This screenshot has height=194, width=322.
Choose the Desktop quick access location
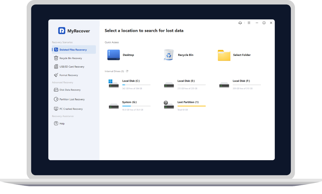click(x=114, y=55)
